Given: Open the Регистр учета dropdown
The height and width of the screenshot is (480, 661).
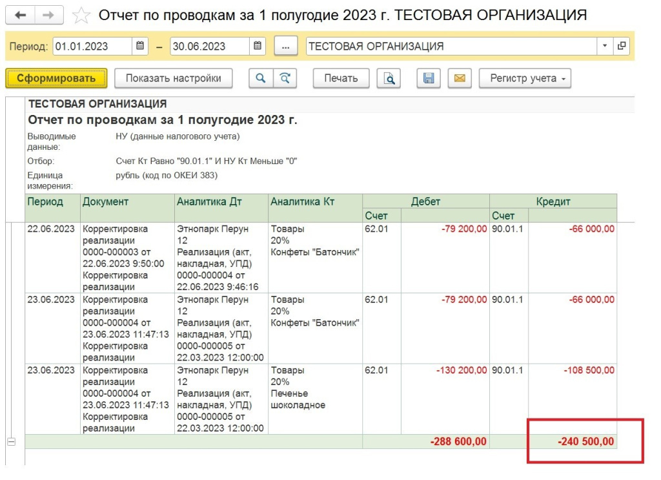Looking at the screenshot, I should coord(525,78).
